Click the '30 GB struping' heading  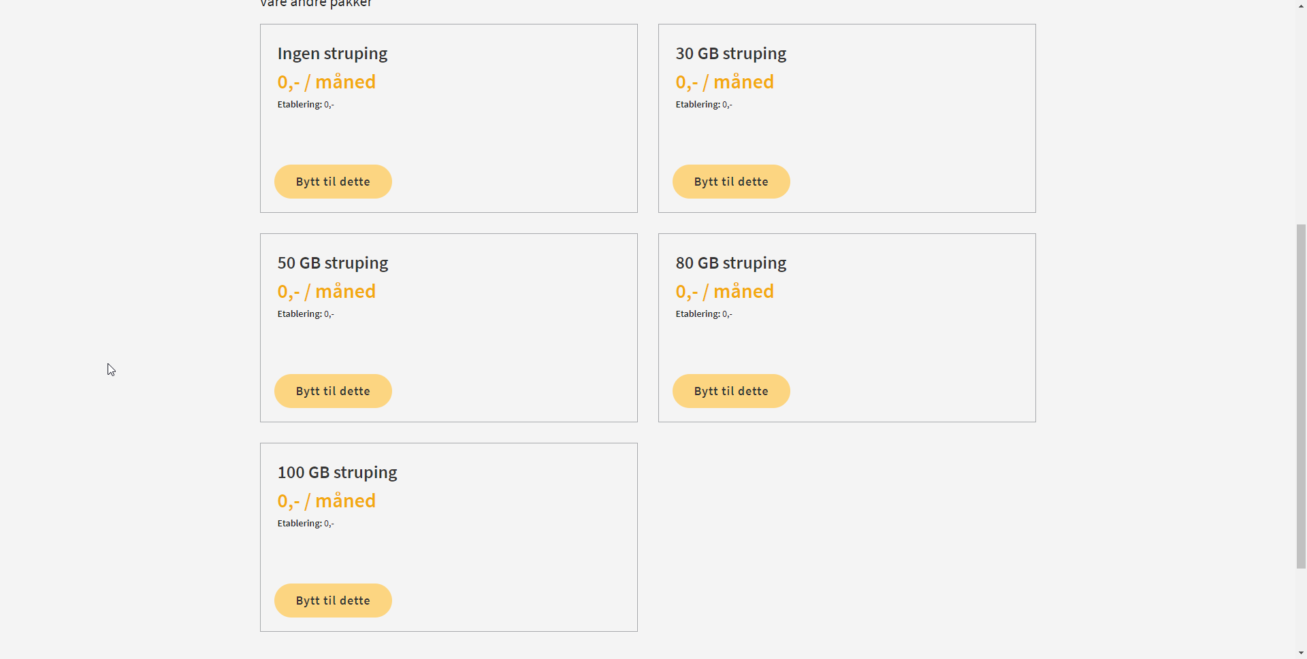(730, 54)
